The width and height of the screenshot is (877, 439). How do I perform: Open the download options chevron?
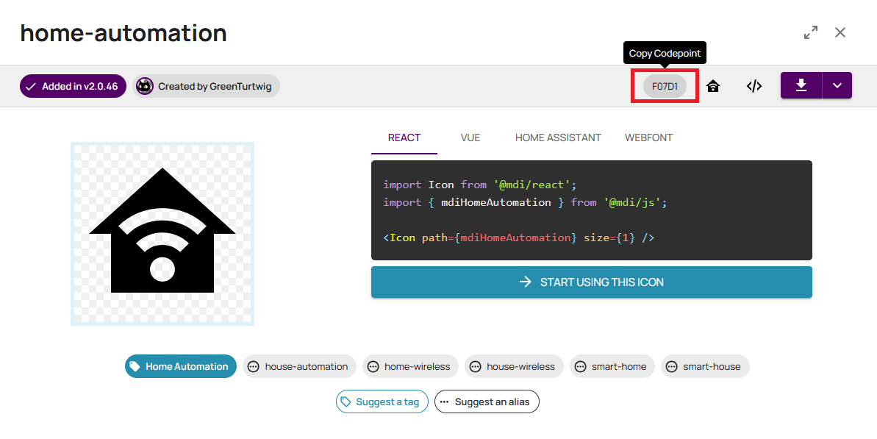point(837,85)
